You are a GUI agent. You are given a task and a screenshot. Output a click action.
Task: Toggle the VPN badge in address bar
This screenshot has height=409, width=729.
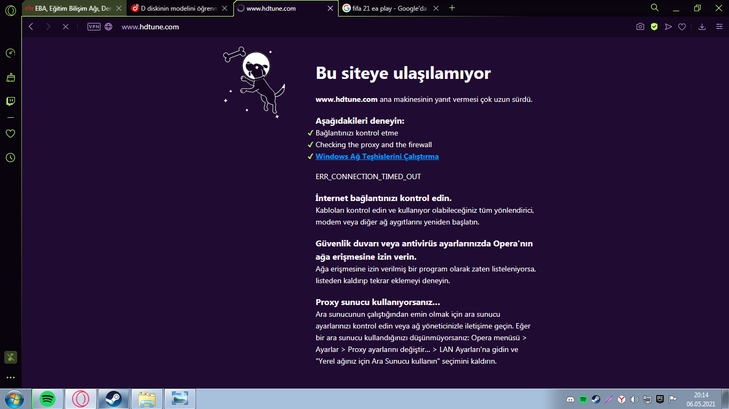94,27
